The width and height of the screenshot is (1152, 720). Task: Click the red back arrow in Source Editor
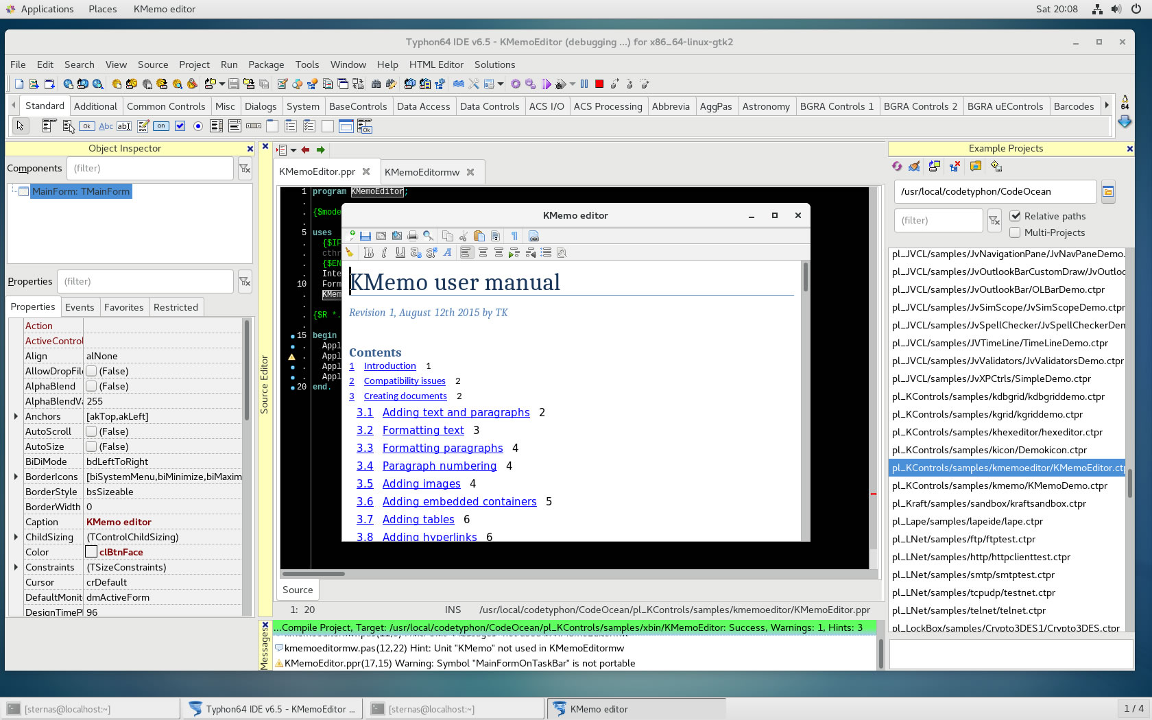tap(305, 149)
